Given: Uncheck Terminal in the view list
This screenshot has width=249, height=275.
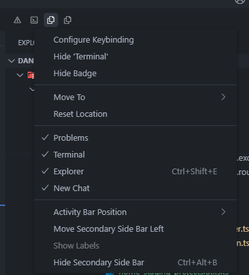Looking at the screenshot, I should (135, 155).
